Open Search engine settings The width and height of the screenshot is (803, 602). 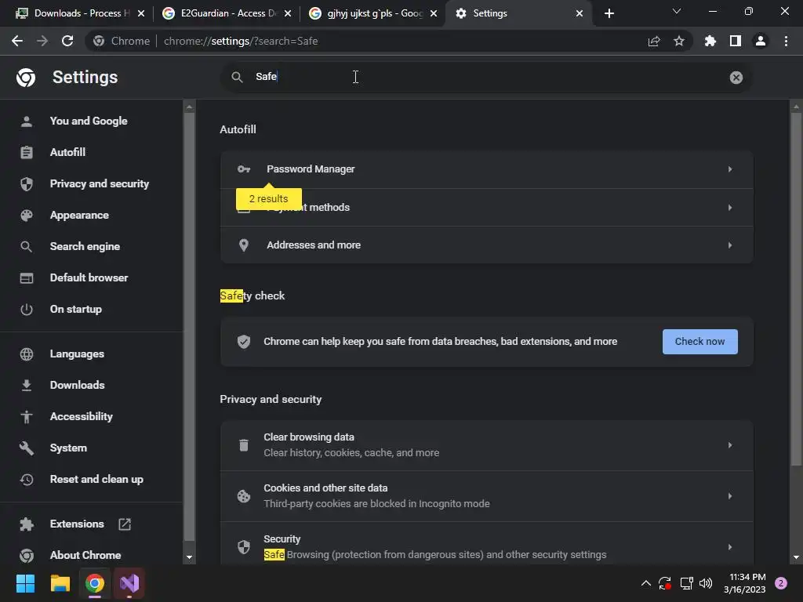[x=85, y=246]
